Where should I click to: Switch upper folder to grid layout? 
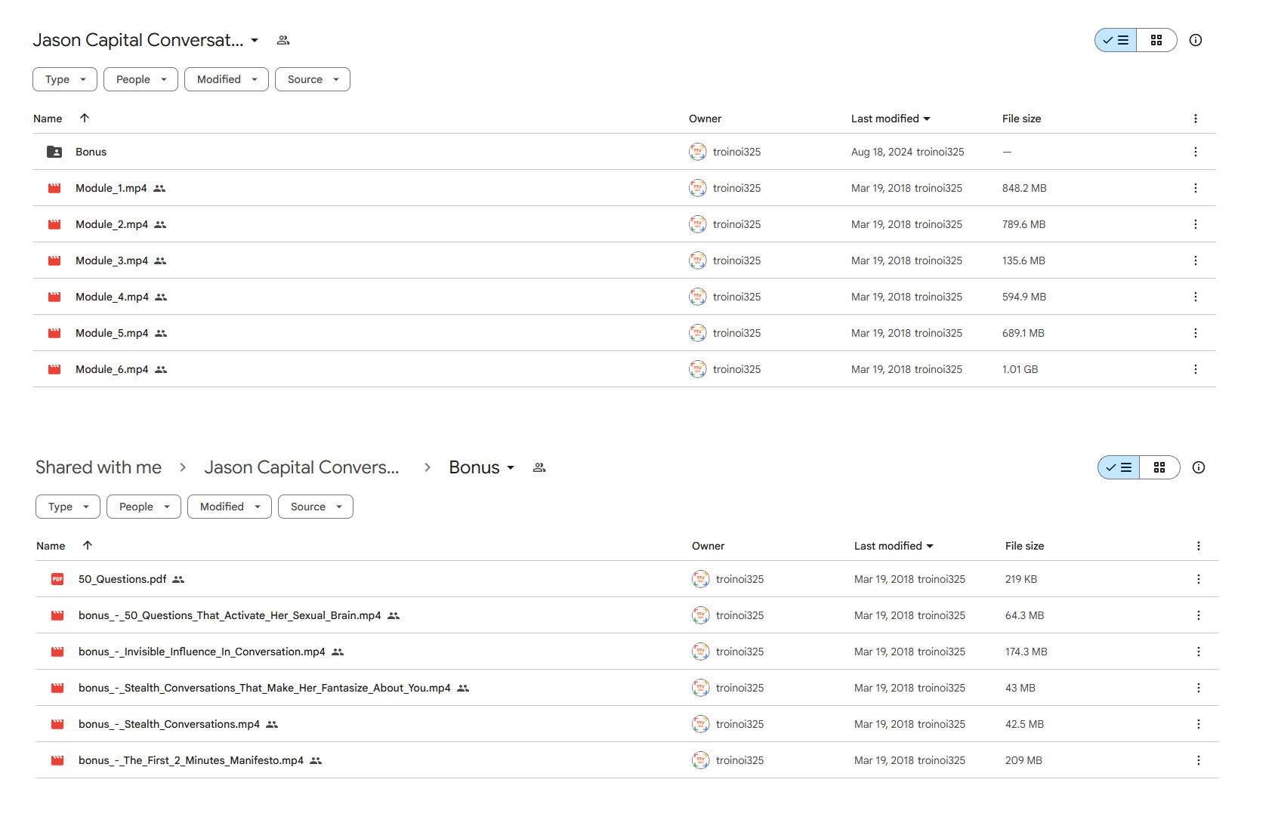[x=1156, y=40]
